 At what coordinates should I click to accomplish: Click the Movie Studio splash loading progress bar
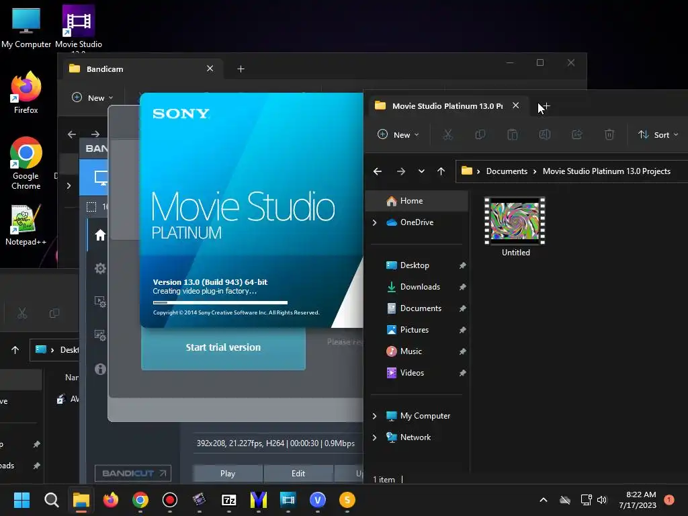pyautogui.click(x=220, y=302)
